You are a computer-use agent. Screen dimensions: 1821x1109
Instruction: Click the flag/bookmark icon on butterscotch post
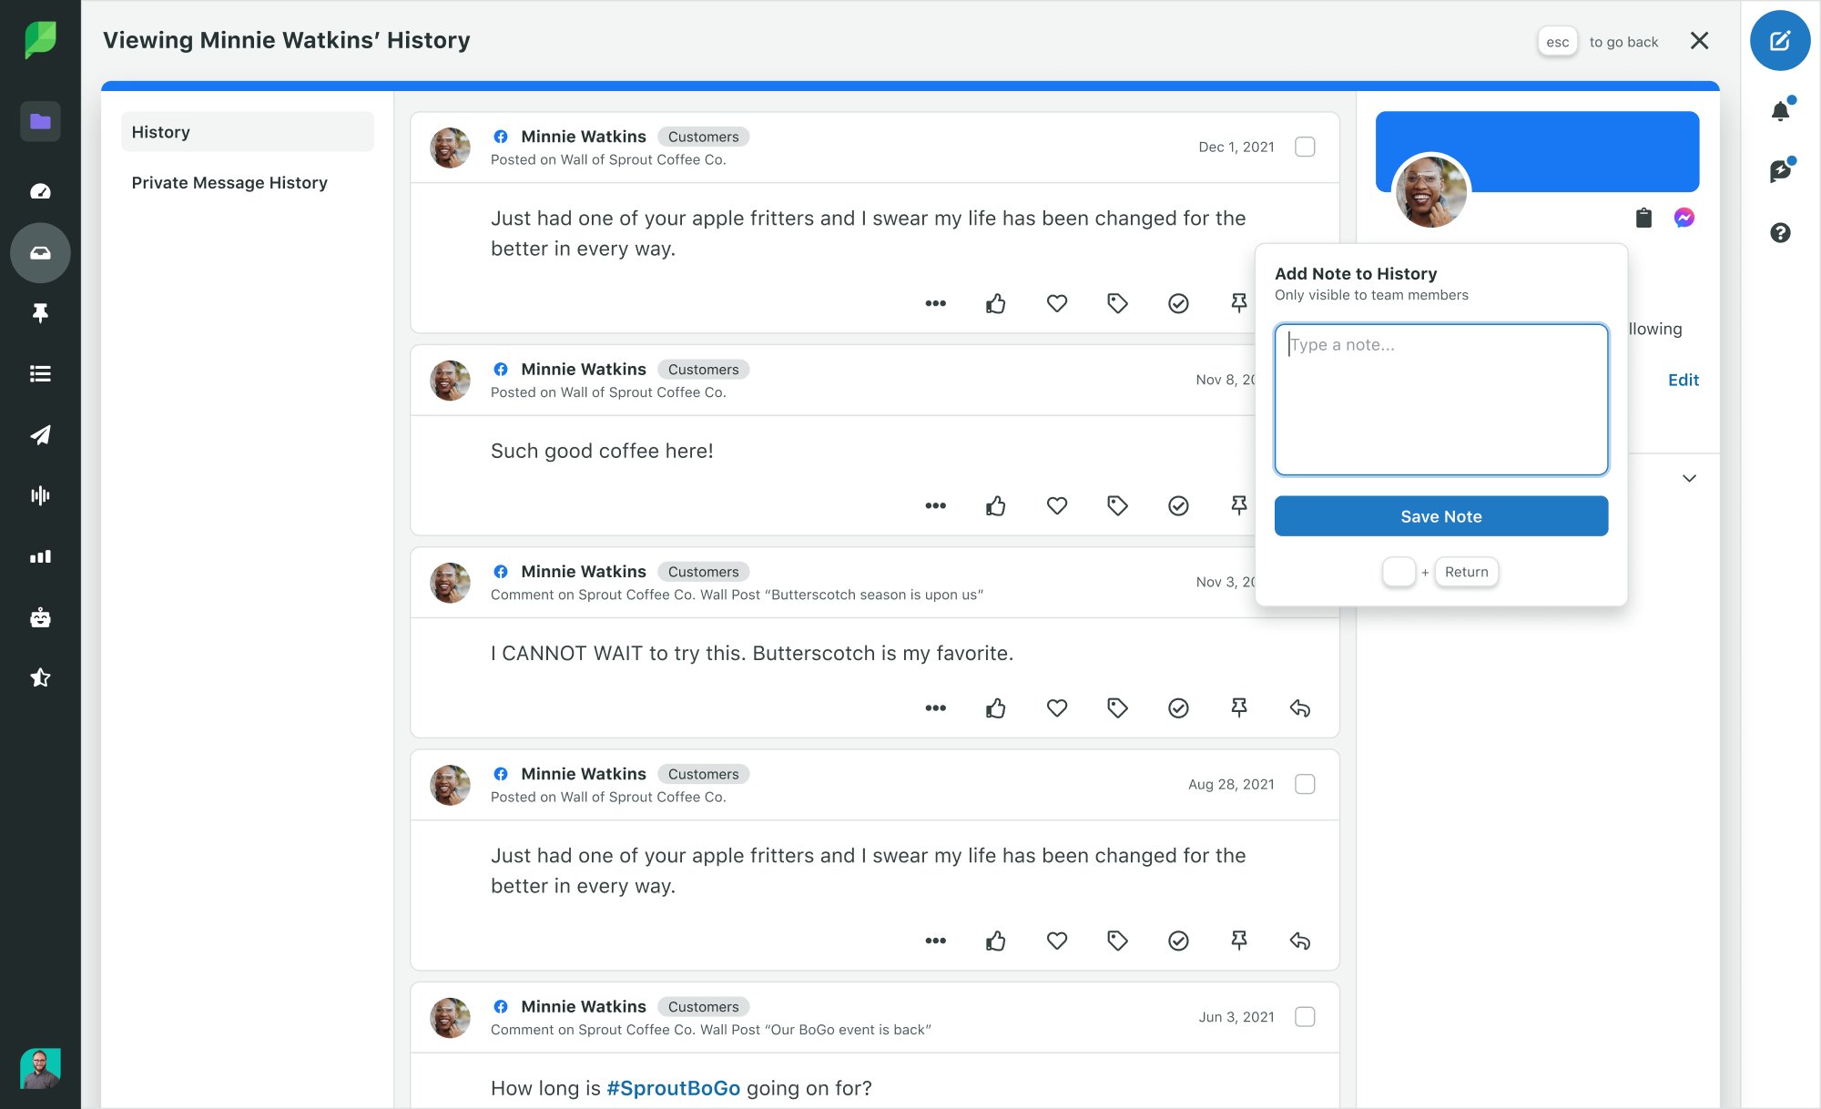point(1239,707)
